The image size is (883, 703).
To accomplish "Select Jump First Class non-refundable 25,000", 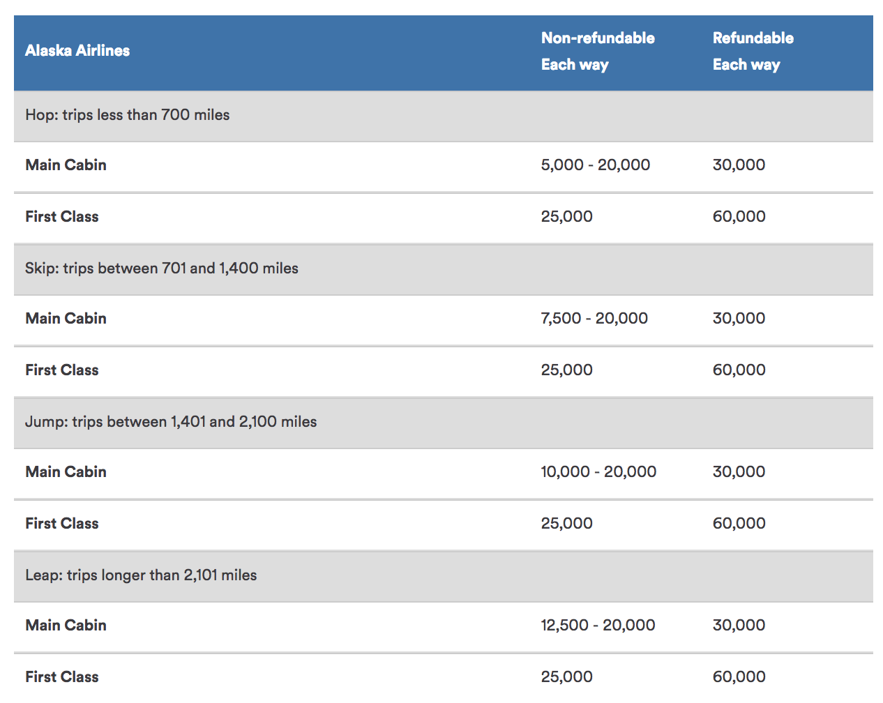I will [567, 524].
